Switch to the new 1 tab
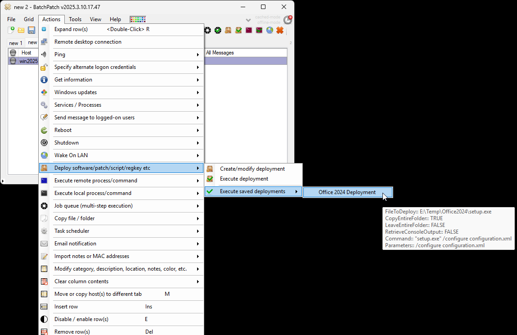517x335 pixels. tap(15, 43)
